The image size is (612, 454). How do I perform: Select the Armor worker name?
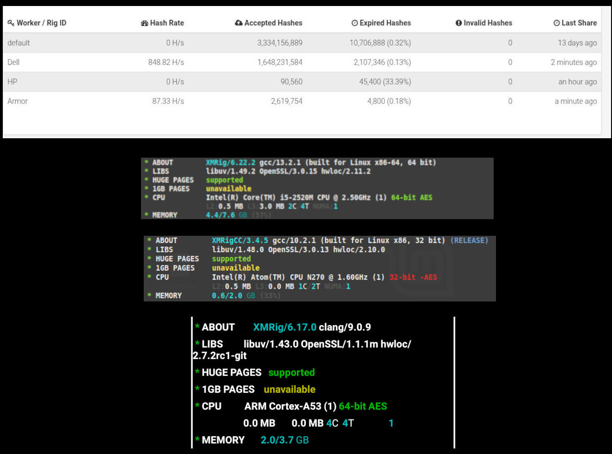[18, 101]
